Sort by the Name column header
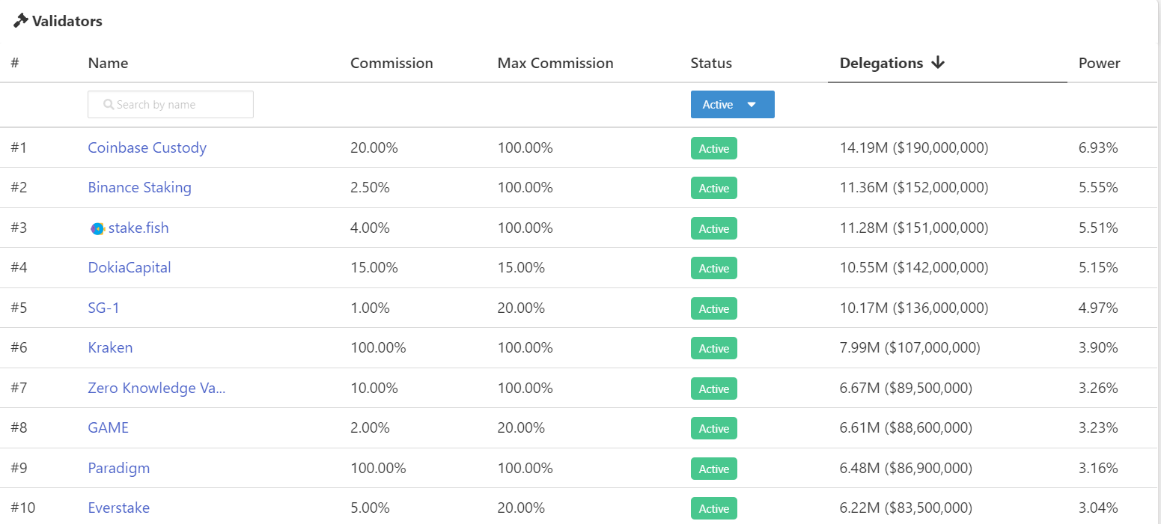This screenshot has width=1161, height=524. coord(108,63)
